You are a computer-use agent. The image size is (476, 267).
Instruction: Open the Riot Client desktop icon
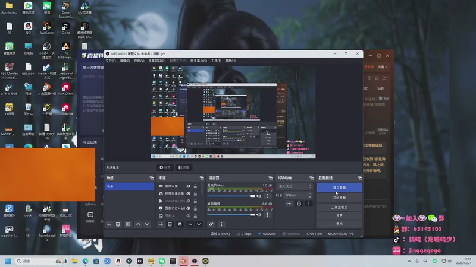point(65,90)
